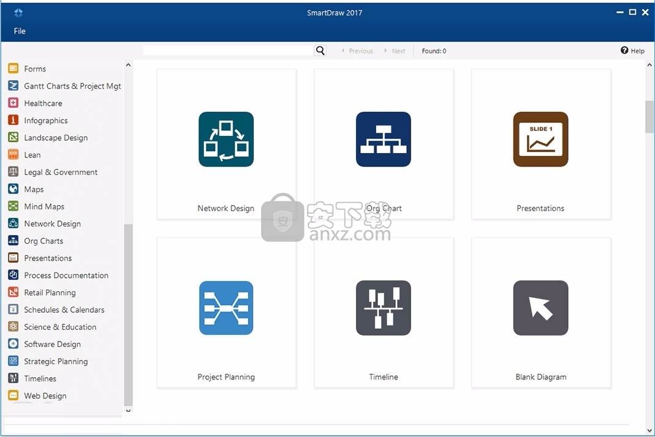Select the Mind Maps sidebar icon
Screen dimensions: 655x437
13,206
